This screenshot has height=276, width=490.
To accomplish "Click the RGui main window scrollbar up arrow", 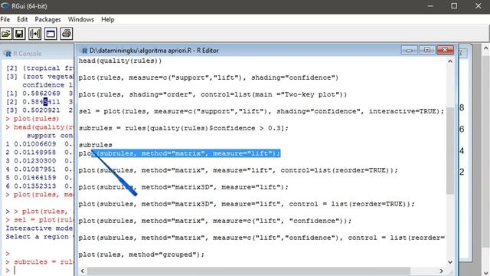I will pyautogui.click(x=485, y=48).
